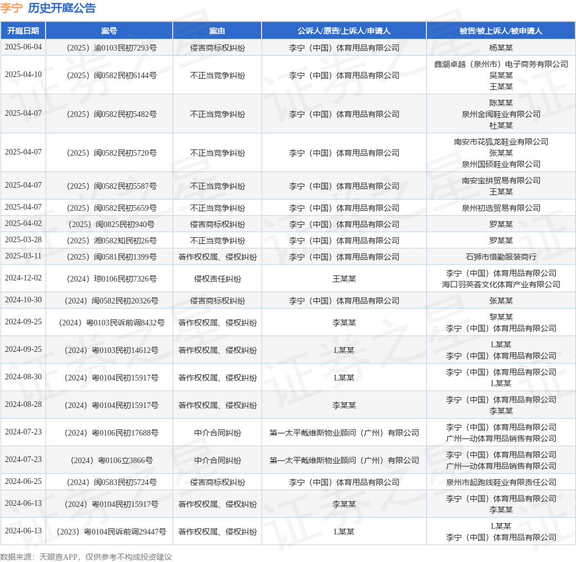Click defendant 南安宝拼贸易有限公司

click(501, 180)
